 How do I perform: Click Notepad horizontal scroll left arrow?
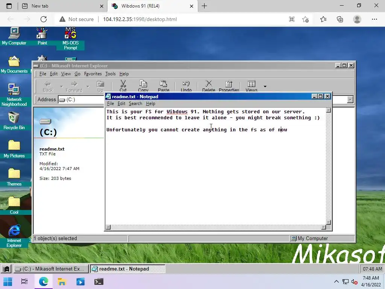(108, 227)
